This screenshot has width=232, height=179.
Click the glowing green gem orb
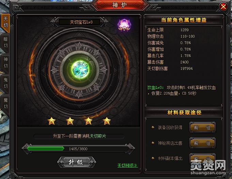(80, 69)
